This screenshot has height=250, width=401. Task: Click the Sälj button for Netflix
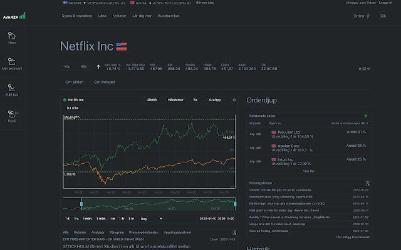pos(83,67)
